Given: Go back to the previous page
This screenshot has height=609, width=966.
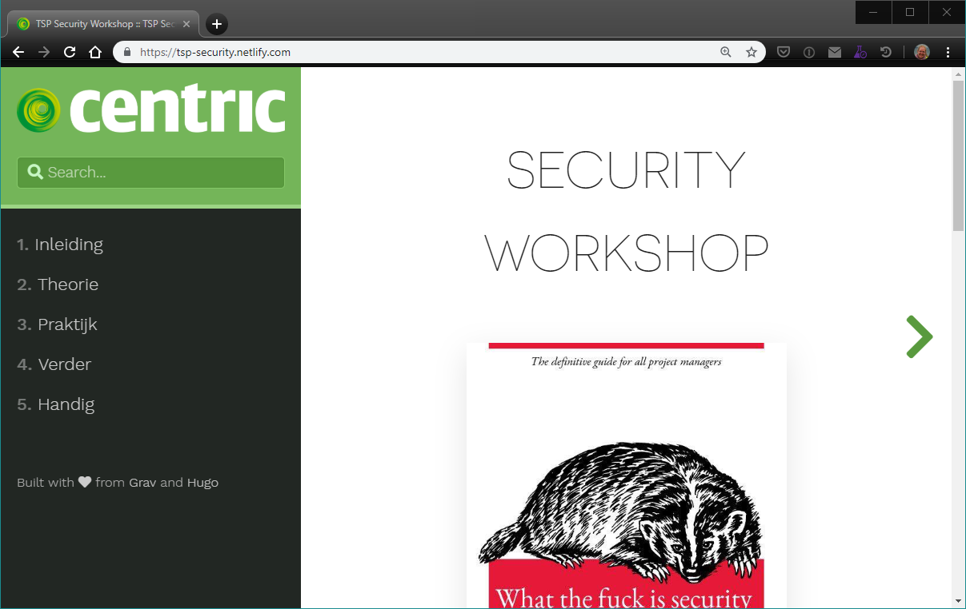Looking at the screenshot, I should [18, 52].
